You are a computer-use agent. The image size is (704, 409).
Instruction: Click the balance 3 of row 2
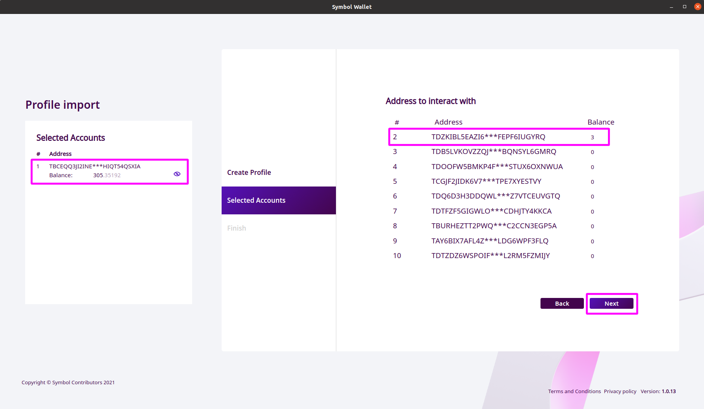[592, 137]
